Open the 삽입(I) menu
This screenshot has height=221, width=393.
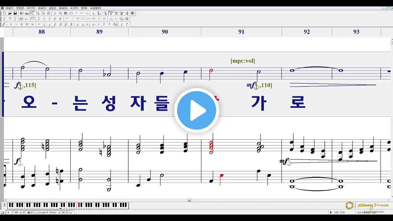coord(53,8)
